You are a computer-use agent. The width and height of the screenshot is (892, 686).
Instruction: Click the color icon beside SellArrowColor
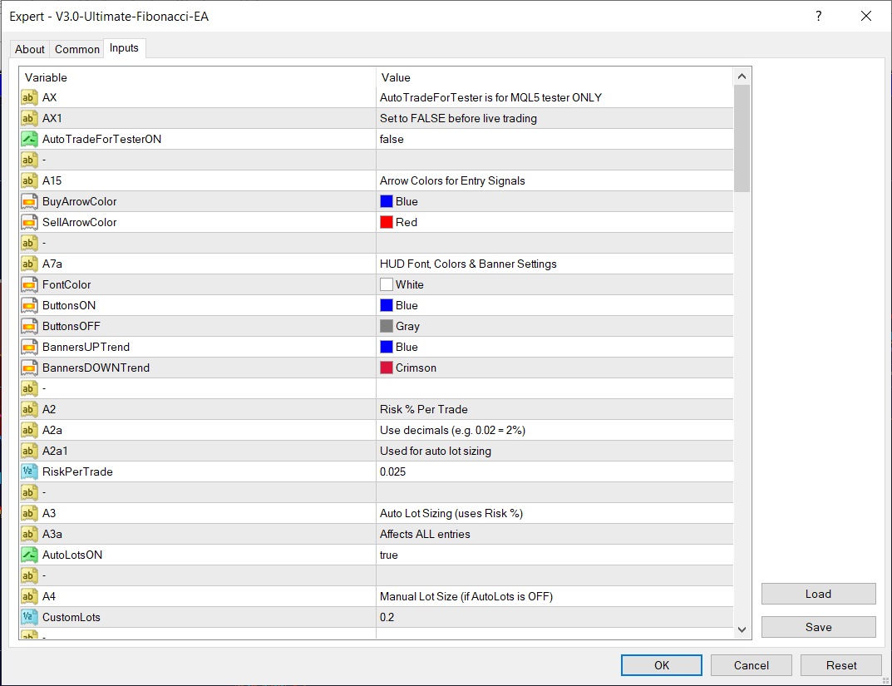29,222
